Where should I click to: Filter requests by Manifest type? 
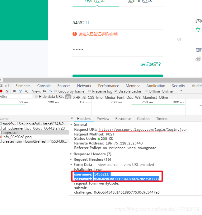coord(150,97)
